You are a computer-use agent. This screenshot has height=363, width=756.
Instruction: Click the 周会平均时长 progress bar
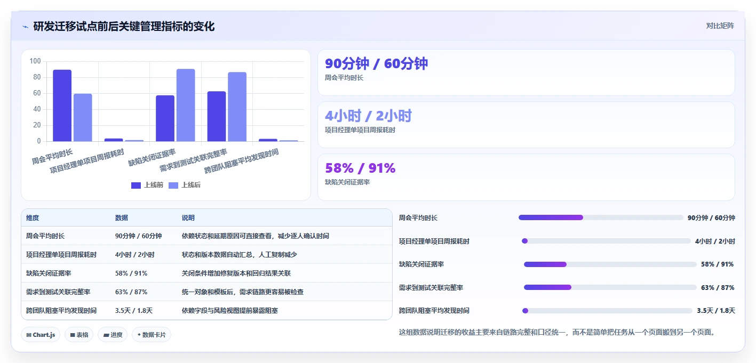click(x=601, y=217)
